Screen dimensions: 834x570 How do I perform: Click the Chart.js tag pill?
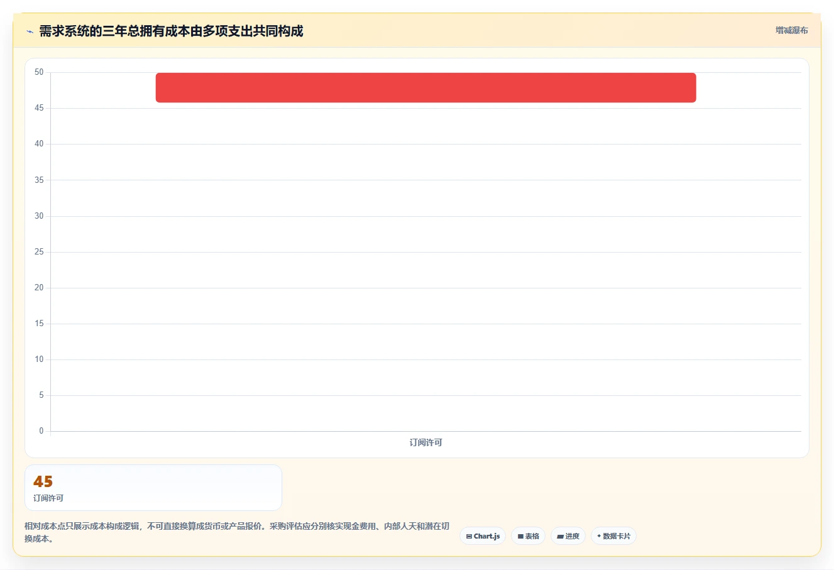tap(483, 536)
